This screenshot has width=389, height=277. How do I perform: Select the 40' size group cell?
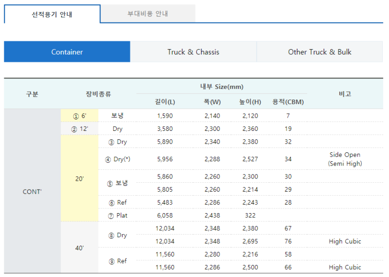point(80,248)
